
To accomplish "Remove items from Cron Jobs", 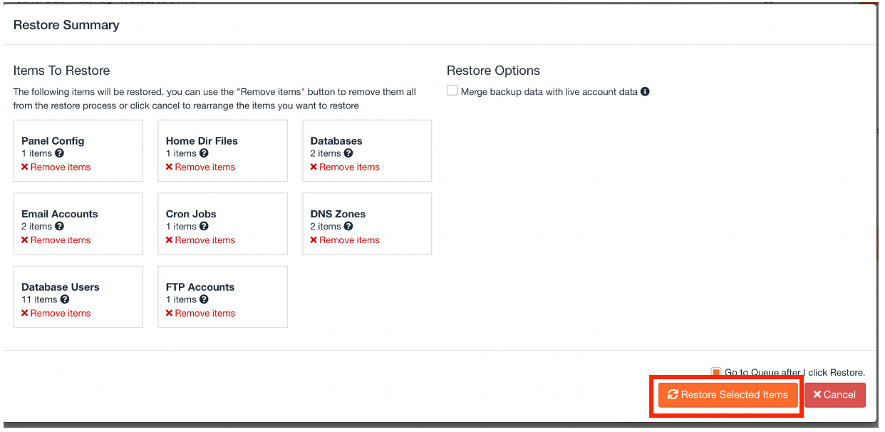I will (201, 240).
